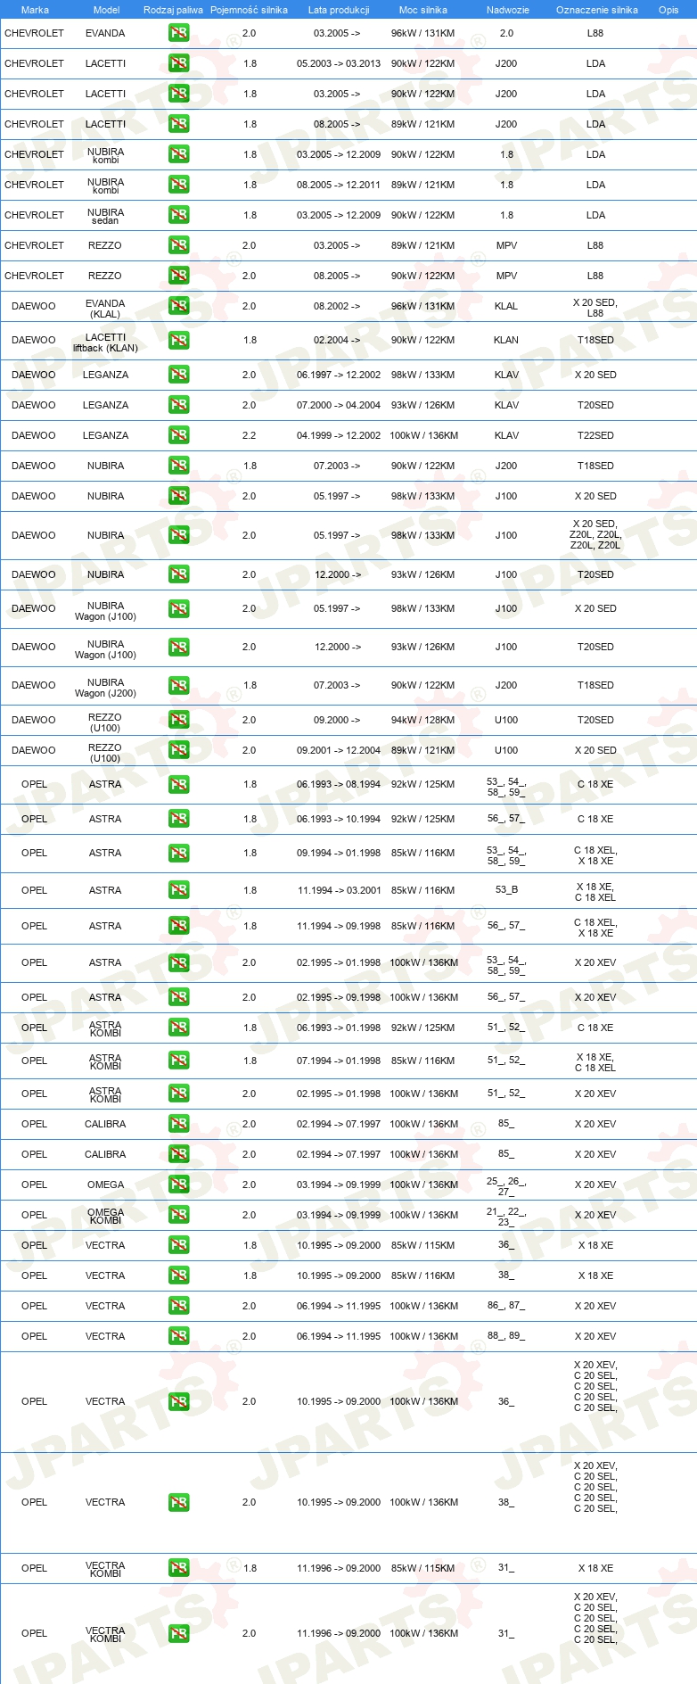Click the Oznaczenie silnika column header
The height and width of the screenshot is (1684, 697).
[x=596, y=10]
